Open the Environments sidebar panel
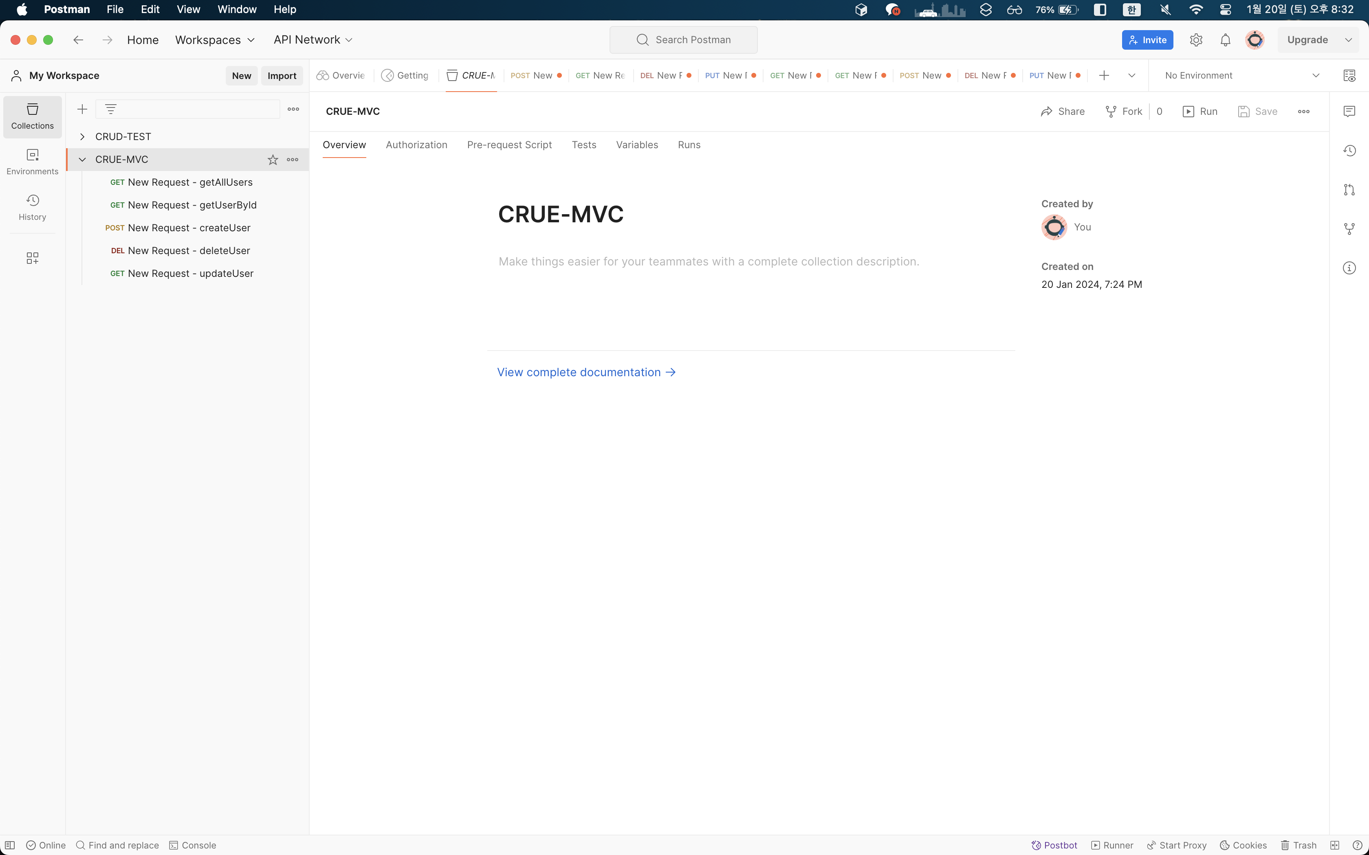 point(32,162)
